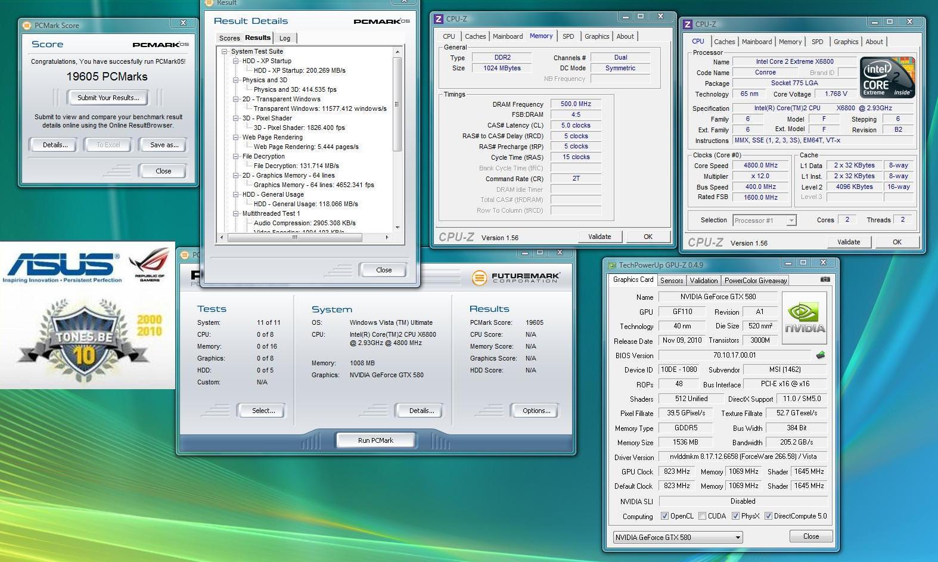Click Details button under System
938x562 pixels.
click(421, 411)
